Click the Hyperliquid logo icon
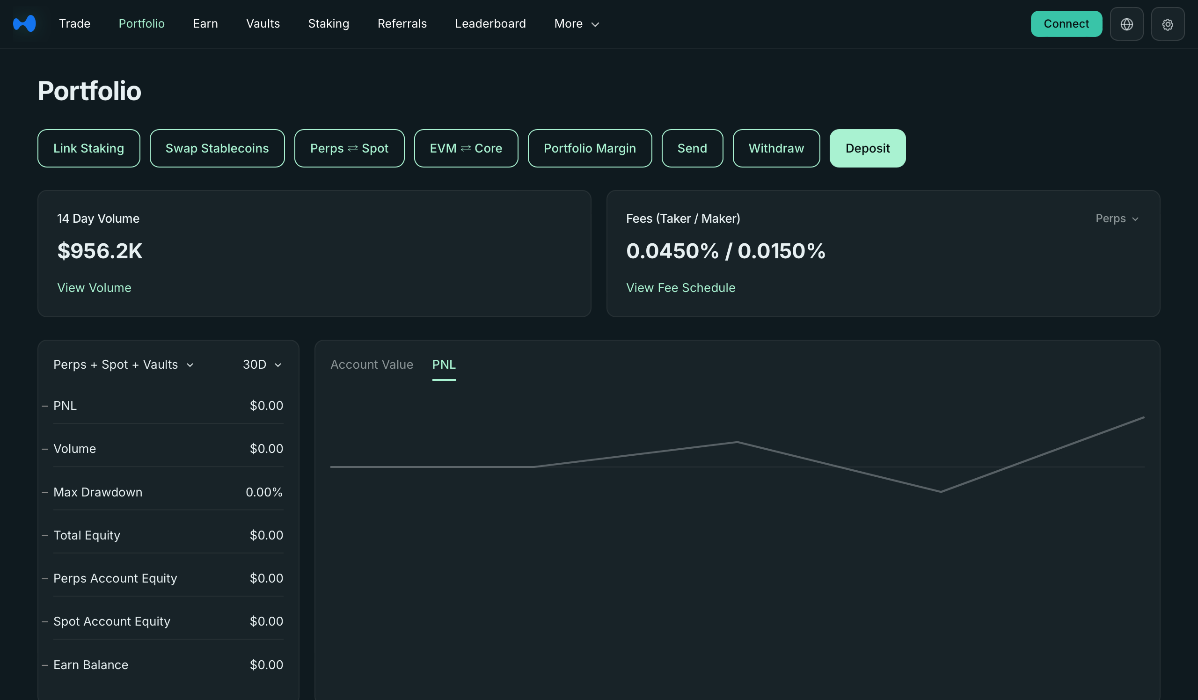The image size is (1198, 700). pos(25,23)
